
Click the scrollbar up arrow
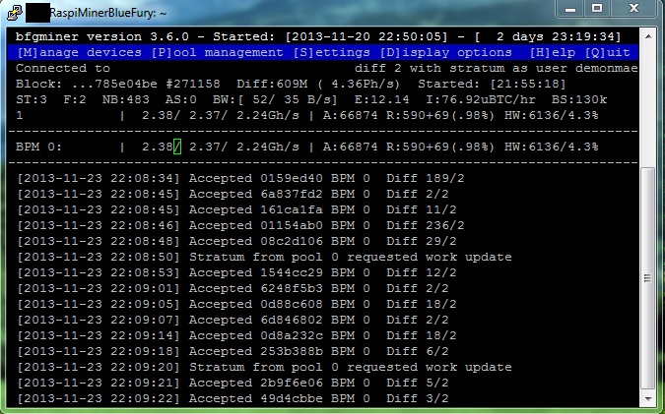(648, 36)
